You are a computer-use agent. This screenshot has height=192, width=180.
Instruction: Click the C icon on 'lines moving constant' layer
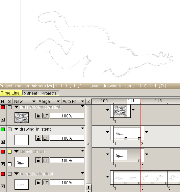3,119
